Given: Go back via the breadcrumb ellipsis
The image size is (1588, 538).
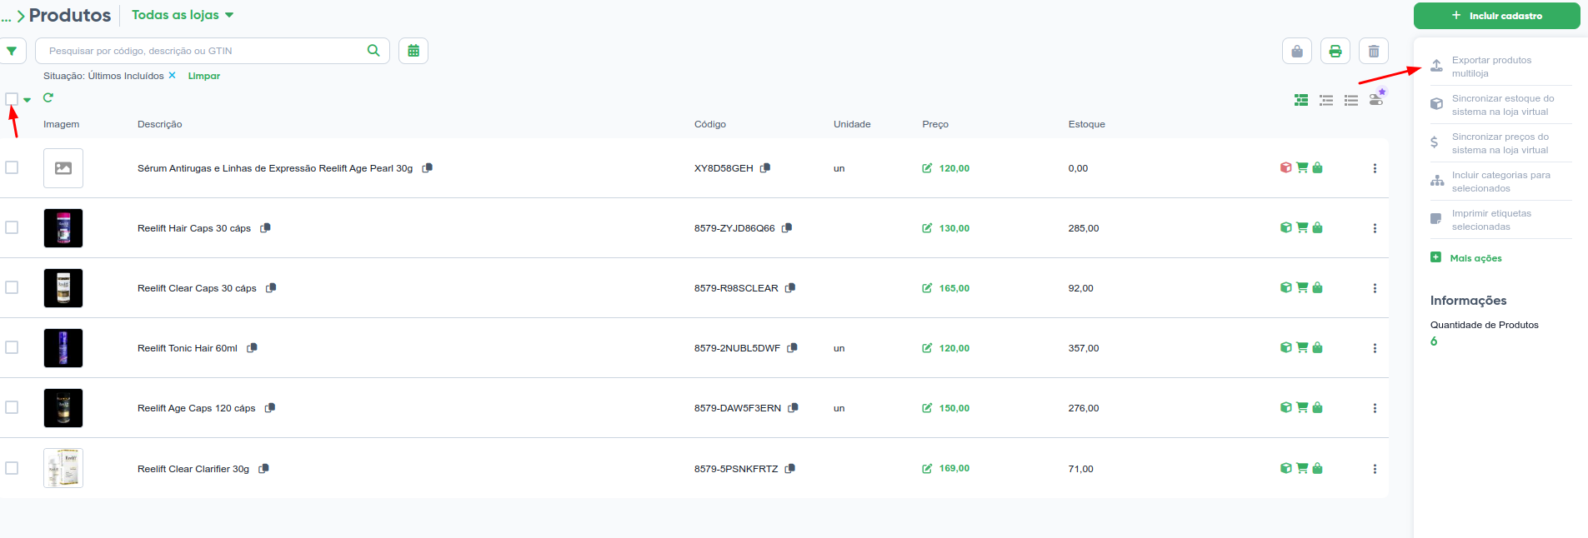Looking at the screenshot, I should coord(6,17).
